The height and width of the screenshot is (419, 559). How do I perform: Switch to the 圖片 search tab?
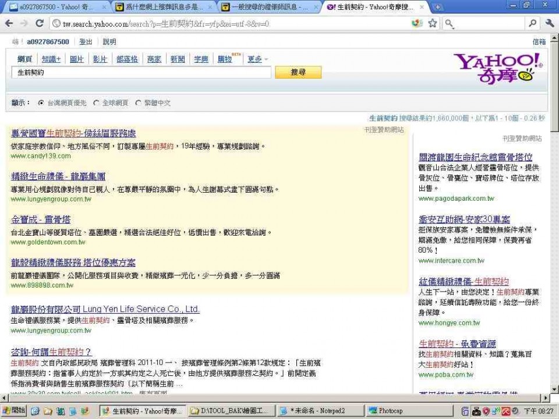pyautogui.click(x=76, y=59)
